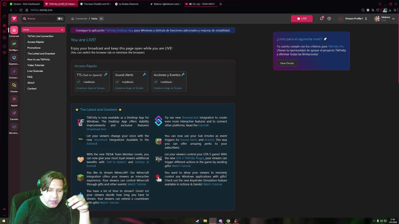Screen dimensions: 399x224
Task: Open the Configuración sidebar section
Action: coord(14,44)
